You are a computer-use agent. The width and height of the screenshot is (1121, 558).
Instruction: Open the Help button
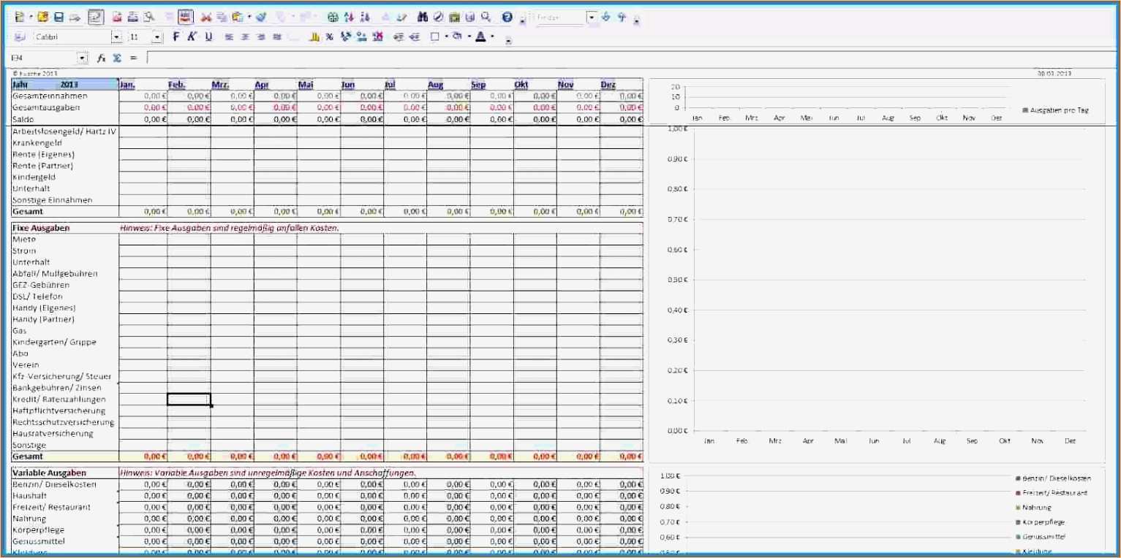[x=506, y=16]
